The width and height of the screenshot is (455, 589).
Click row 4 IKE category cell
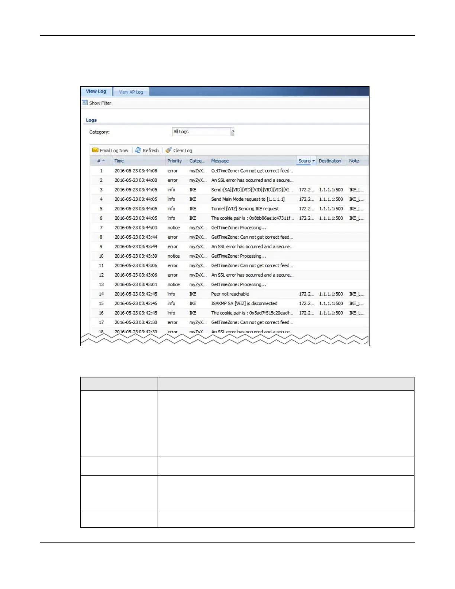[x=193, y=199]
